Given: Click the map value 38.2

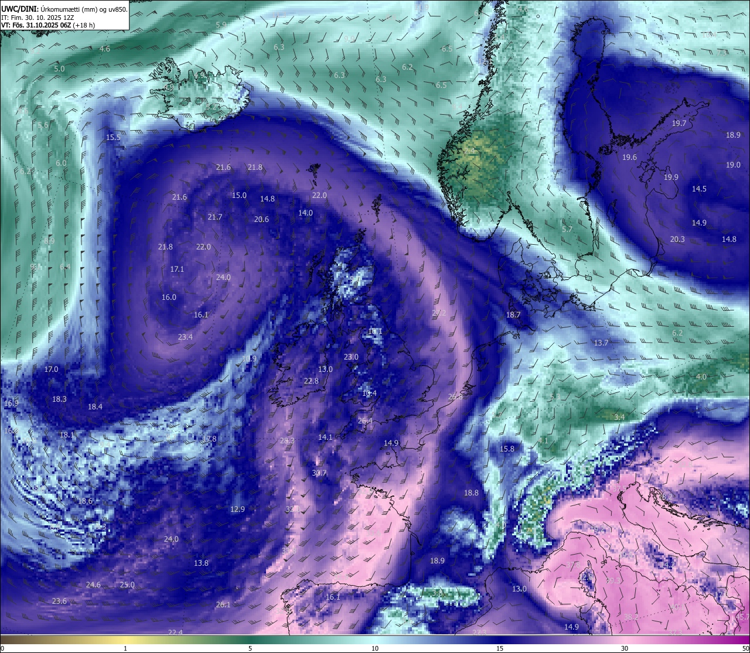Looking at the screenshot, I should [631, 617].
